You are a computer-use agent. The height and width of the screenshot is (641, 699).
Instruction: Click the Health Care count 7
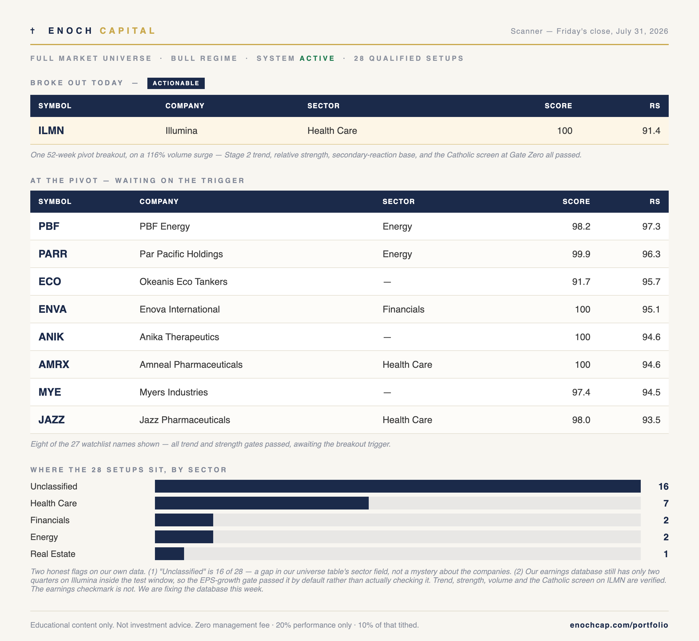point(666,503)
